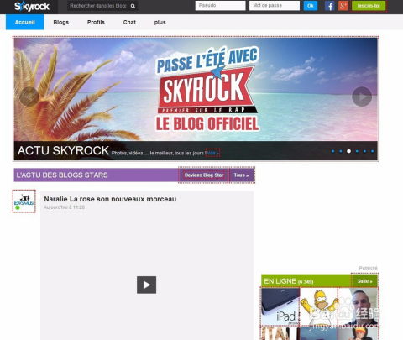This screenshot has height=340, width=403.
Task: Open the Naralie La rose post title
Action: click(110, 199)
